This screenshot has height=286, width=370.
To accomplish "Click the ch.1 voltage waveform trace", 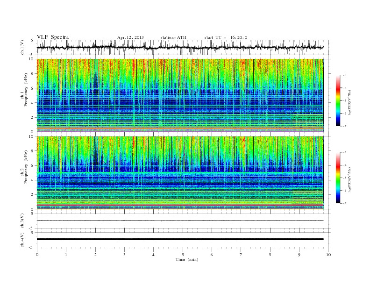I will tap(180, 47).
